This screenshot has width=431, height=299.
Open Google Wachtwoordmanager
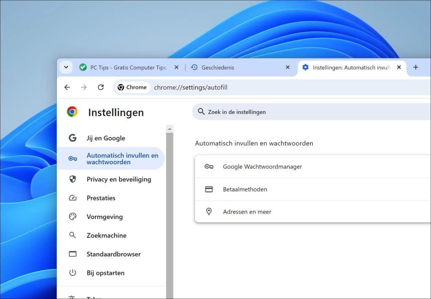click(313, 166)
